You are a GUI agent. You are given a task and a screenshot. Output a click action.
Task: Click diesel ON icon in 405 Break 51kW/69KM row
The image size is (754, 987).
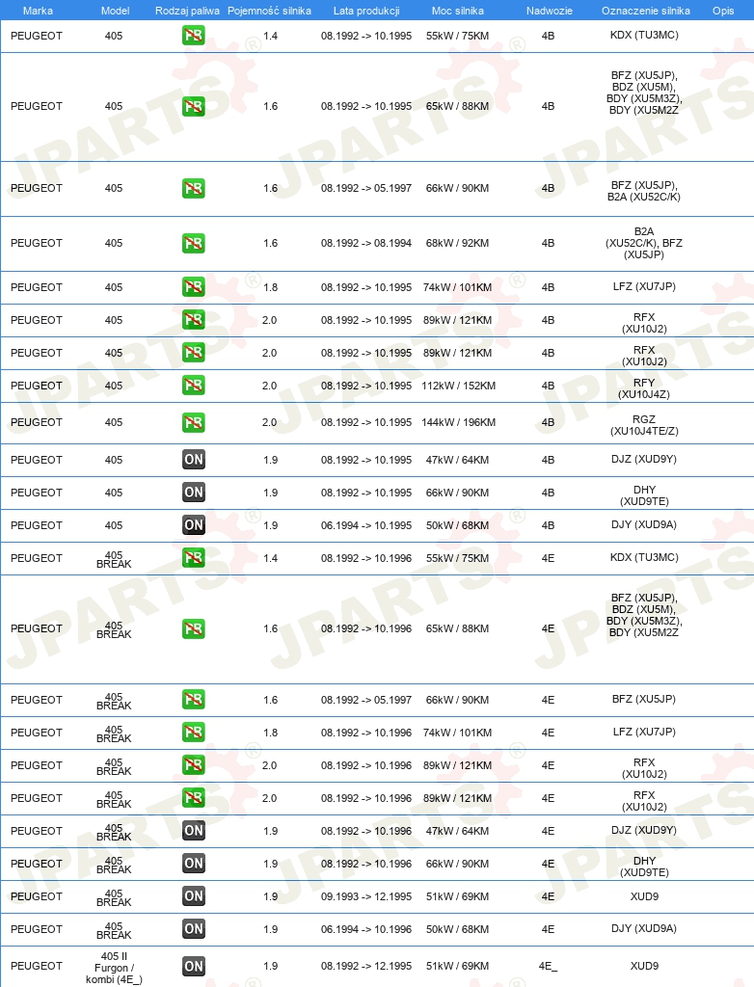194,895
